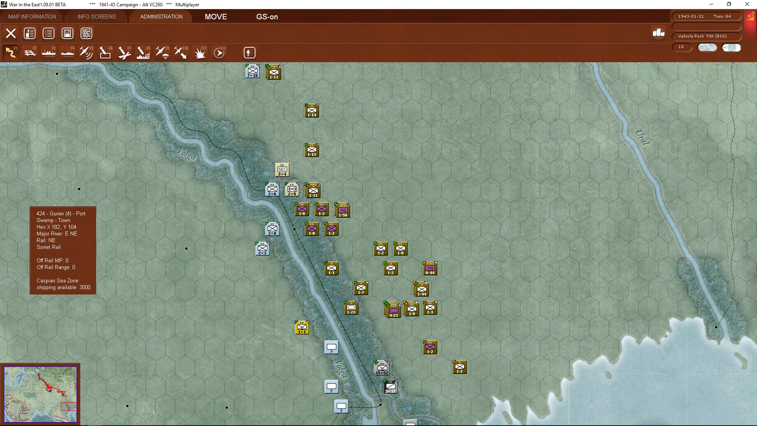This screenshot has height=426, width=757.
Task: Select F5 air recon mode icon
Action: (86, 52)
